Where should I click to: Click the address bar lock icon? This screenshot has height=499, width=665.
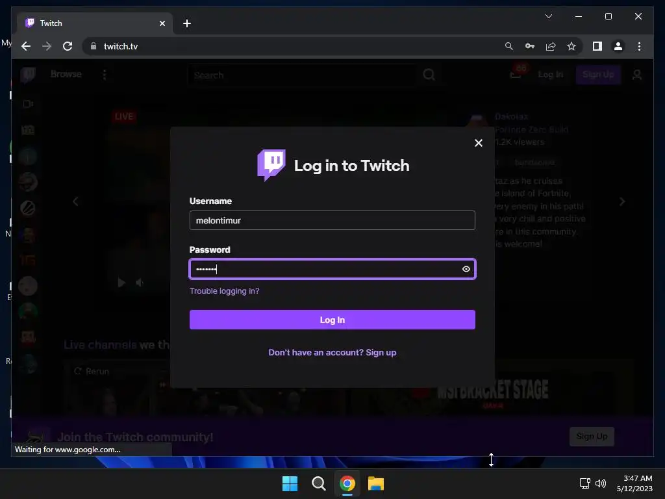(x=94, y=46)
